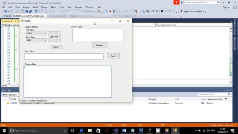This screenshot has width=238, height=134.
Task: Navigate backward using the toolbar back arrow
Action: 6,12
